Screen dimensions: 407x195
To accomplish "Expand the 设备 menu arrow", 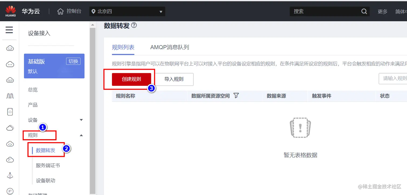I will tap(81, 120).
